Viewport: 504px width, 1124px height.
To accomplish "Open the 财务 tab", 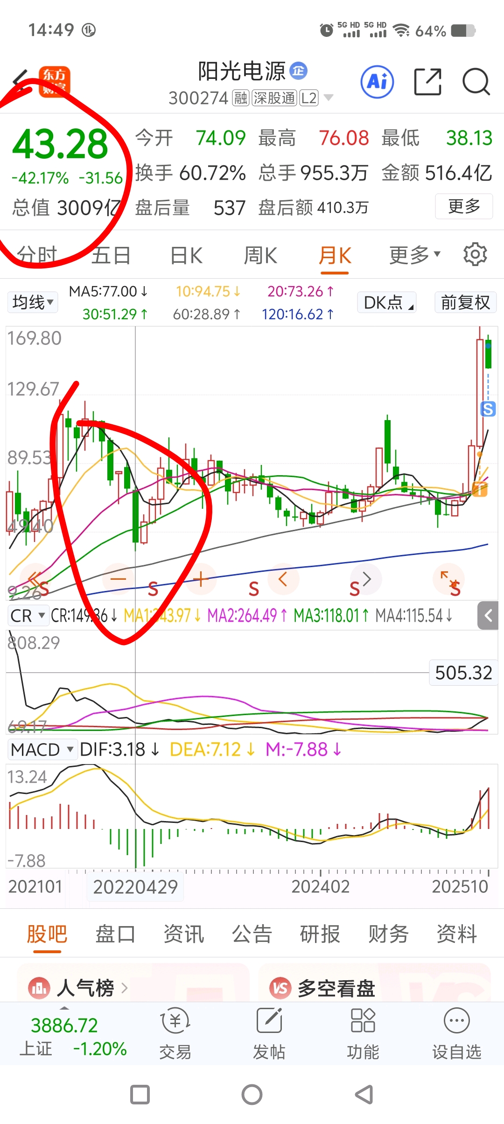I will pyautogui.click(x=388, y=934).
